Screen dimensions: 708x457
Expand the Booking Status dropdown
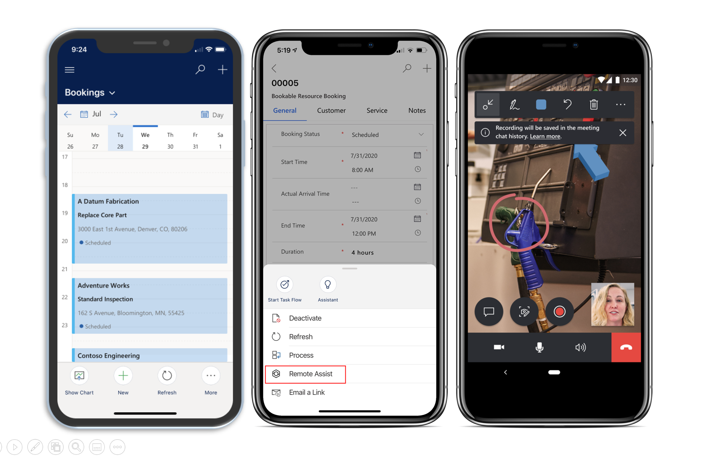click(x=423, y=133)
